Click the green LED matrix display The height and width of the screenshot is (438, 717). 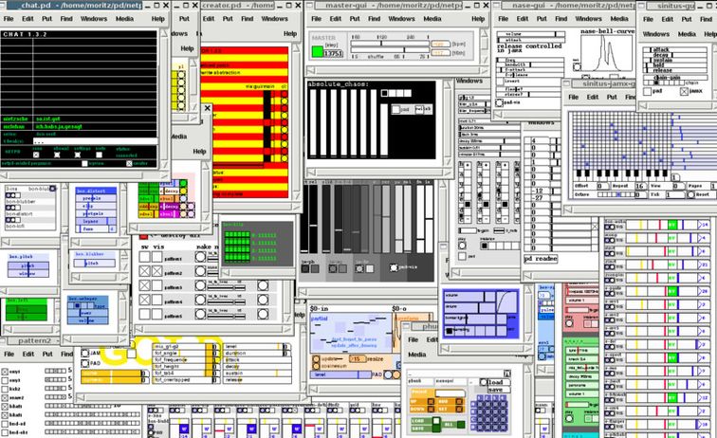click(237, 246)
